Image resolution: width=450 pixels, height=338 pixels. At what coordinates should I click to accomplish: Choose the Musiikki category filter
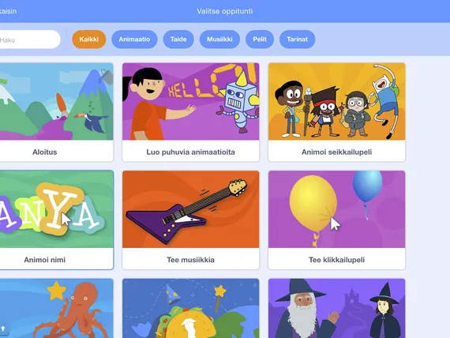[x=219, y=39]
